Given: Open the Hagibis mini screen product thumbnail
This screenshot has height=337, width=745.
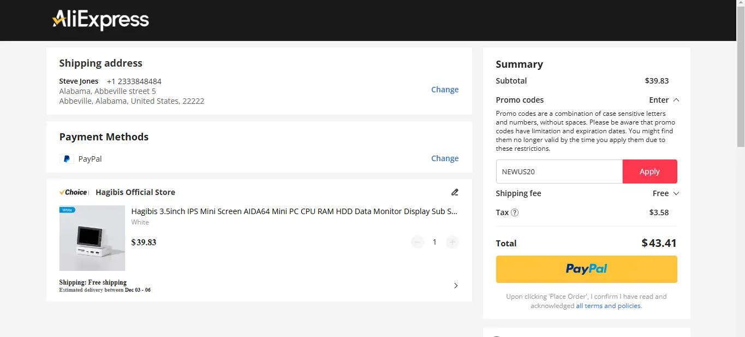Looking at the screenshot, I should point(92,238).
